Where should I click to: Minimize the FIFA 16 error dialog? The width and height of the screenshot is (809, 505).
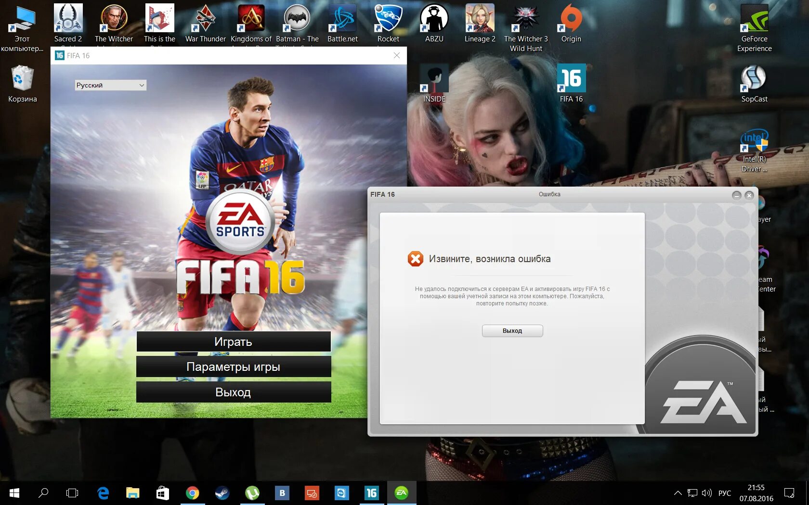[736, 195]
